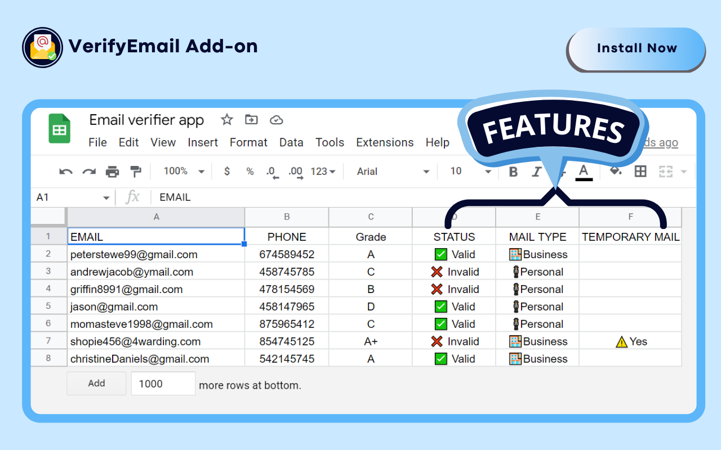Star the Email verifier app spreadsheet

click(x=226, y=120)
